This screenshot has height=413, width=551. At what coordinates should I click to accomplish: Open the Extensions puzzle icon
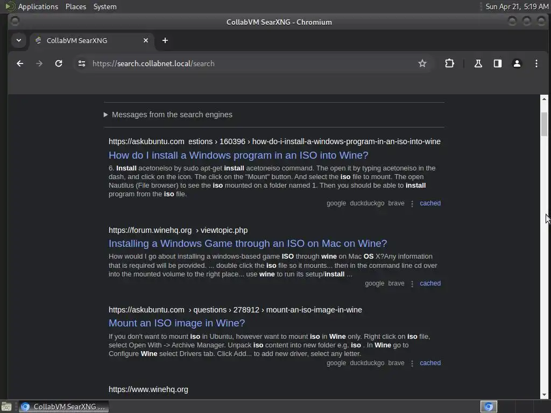pos(449,63)
